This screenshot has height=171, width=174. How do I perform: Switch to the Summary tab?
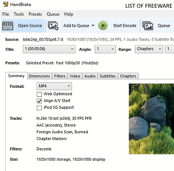coord(16,76)
